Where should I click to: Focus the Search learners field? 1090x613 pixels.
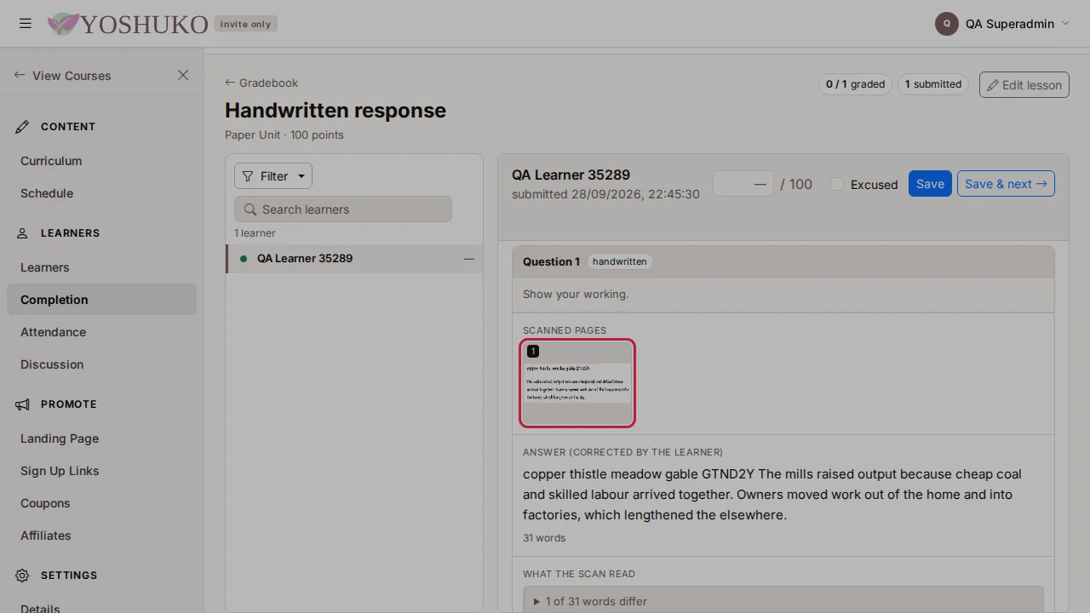coord(343,209)
